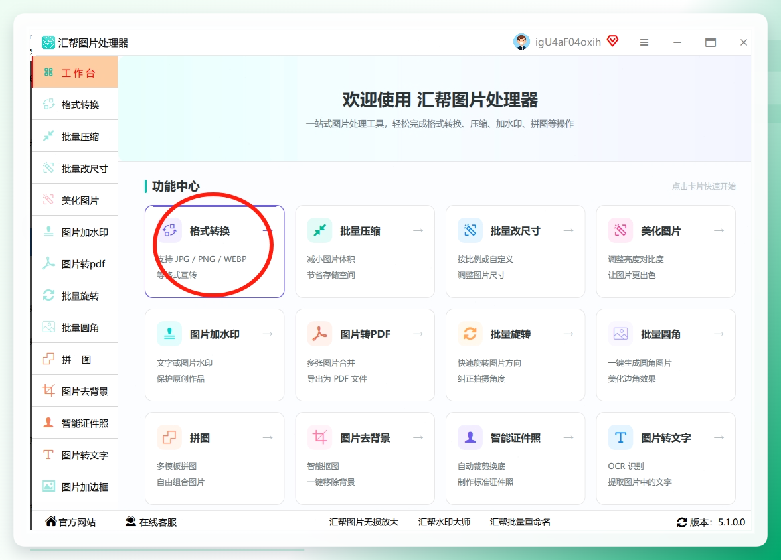This screenshot has height=560, width=781.
Task: Click the 智能证件照 card person icon
Action: point(470,437)
